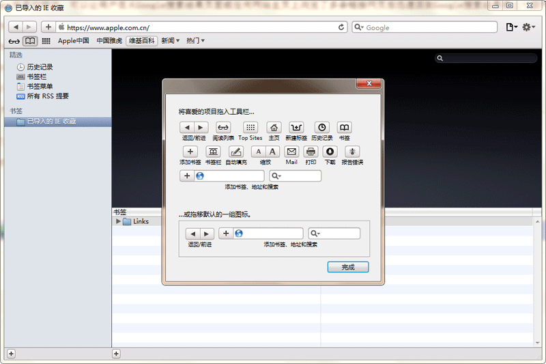Click the 返回/前进 item in customize dialog

pyautogui.click(x=194, y=128)
